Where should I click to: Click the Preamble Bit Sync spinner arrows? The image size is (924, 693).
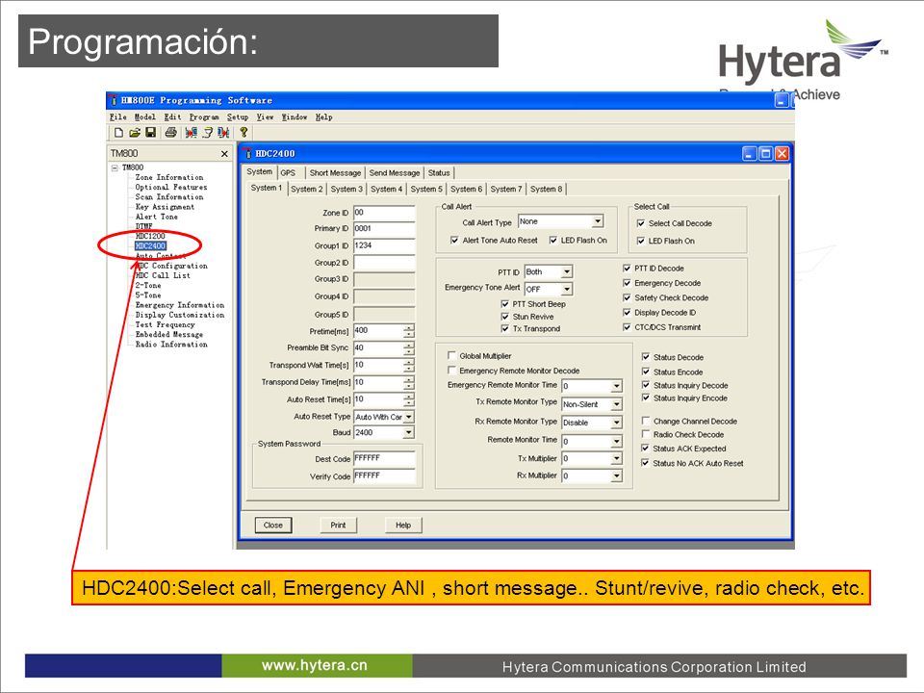[409, 348]
